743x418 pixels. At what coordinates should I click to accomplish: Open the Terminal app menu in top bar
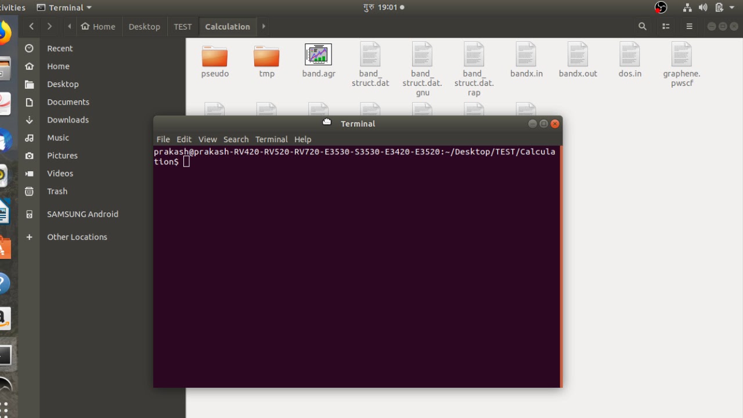pos(64,8)
